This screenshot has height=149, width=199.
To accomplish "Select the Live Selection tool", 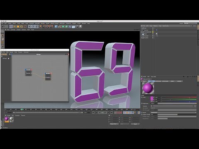I will click(x=11, y=26).
